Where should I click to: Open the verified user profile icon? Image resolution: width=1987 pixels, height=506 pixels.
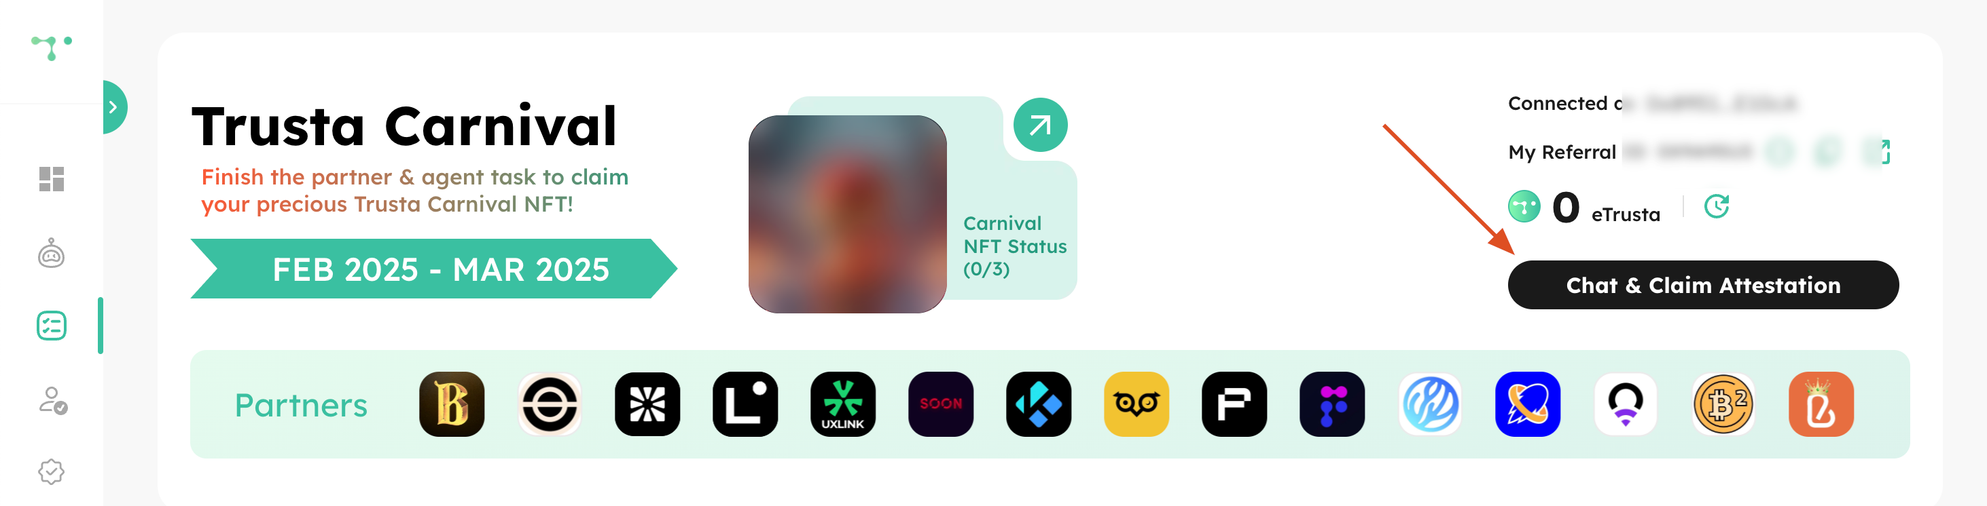(53, 400)
